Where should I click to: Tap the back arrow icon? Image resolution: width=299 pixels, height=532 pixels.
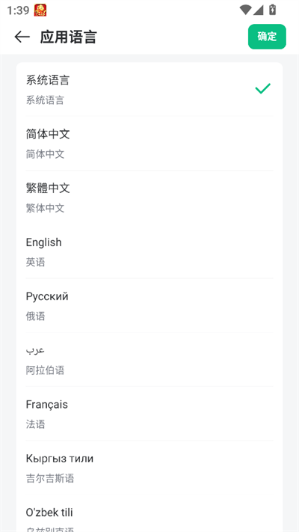pyautogui.click(x=22, y=37)
